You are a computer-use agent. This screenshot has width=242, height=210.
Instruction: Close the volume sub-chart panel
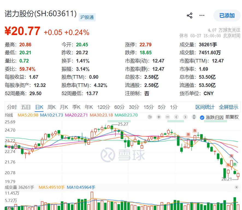(x=237, y=187)
